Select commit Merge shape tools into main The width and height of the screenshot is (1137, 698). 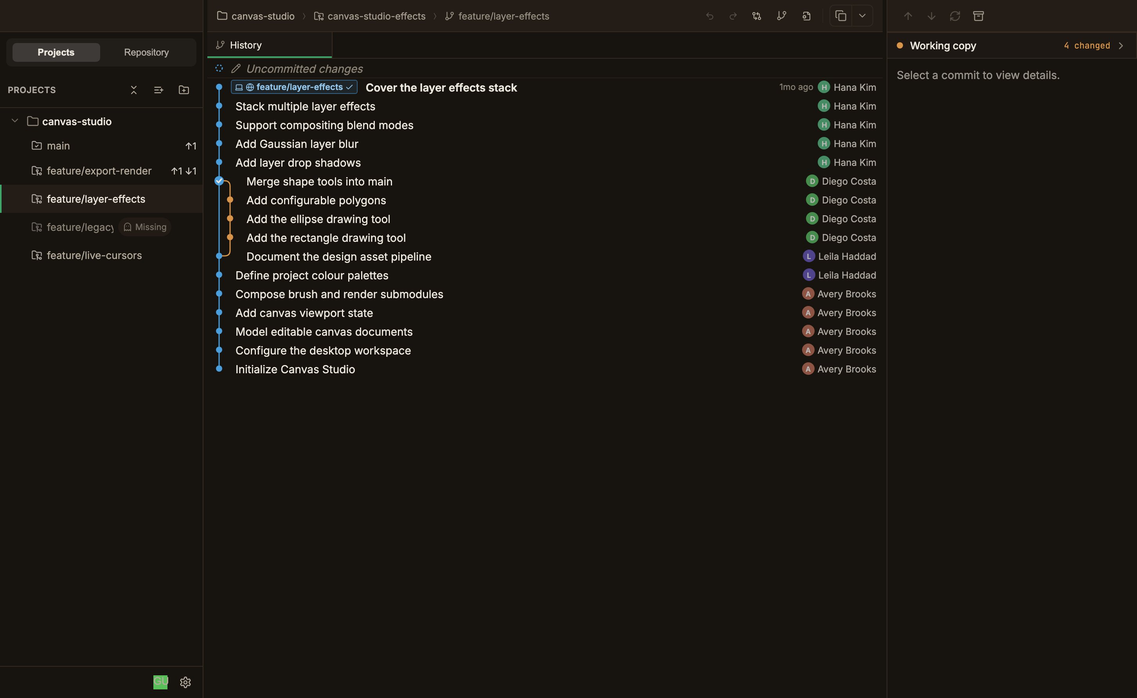click(x=545, y=182)
